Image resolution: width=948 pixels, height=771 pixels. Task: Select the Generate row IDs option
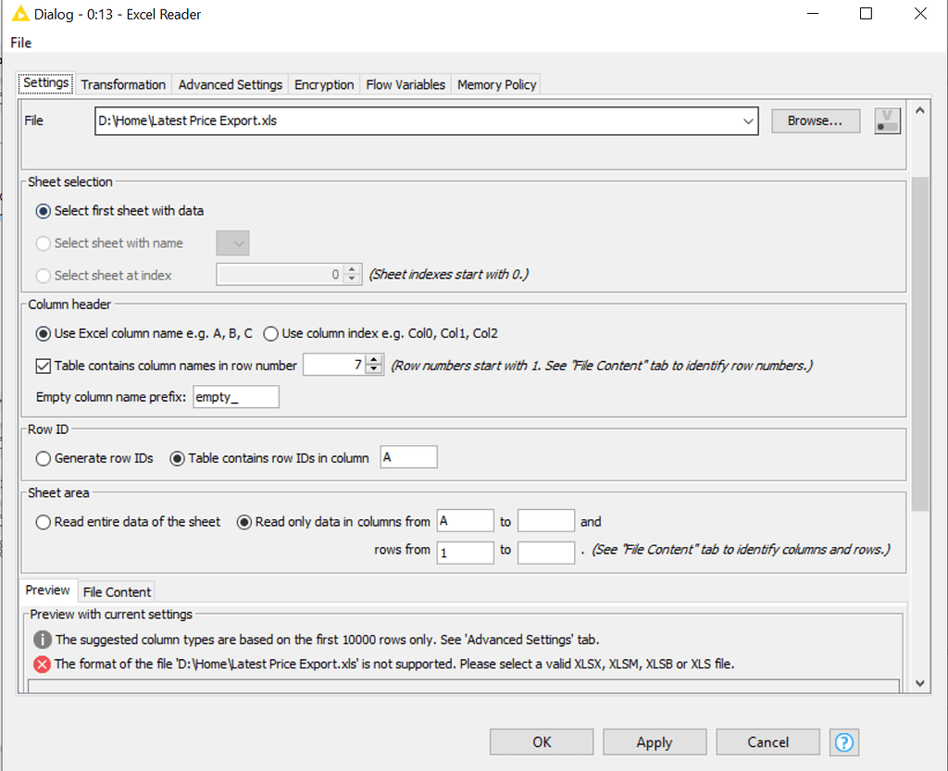pos(44,458)
